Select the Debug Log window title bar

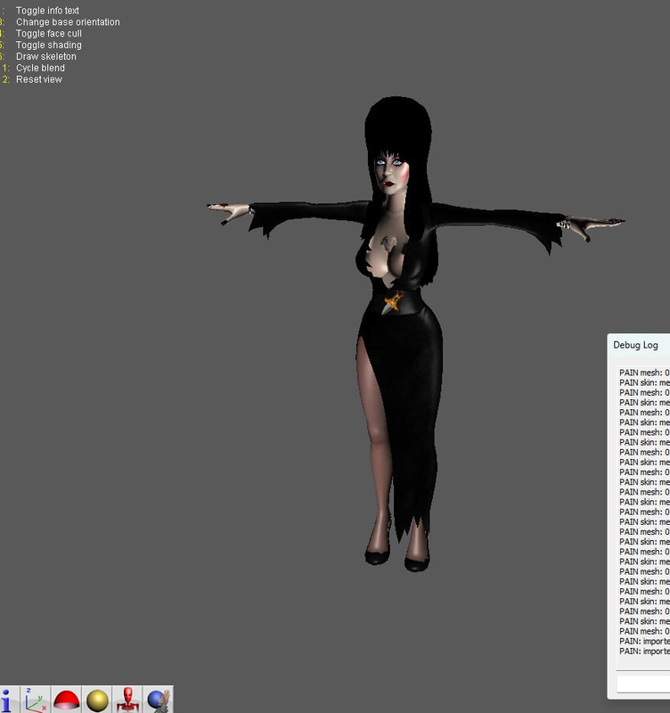coord(639,345)
